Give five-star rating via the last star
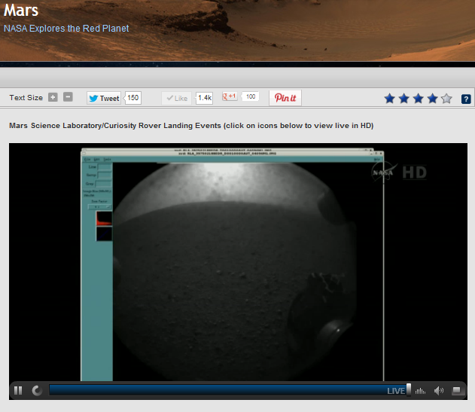475x412 pixels. point(446,99)
